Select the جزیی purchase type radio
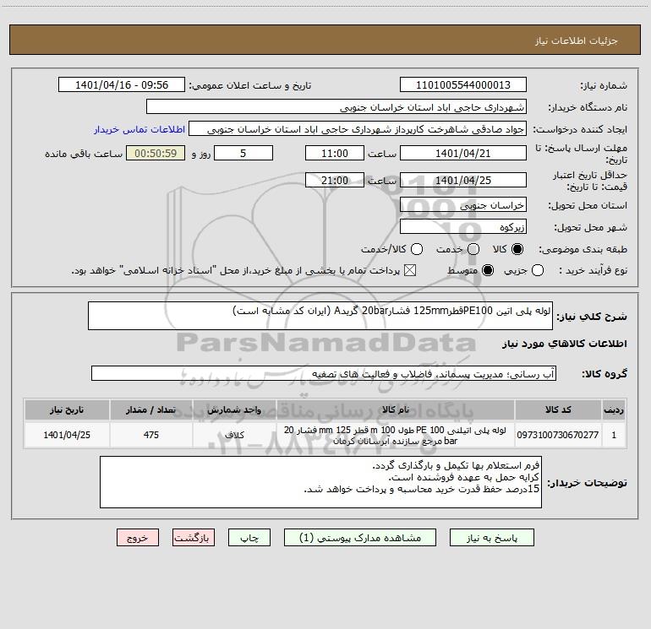The image size is (651, 629). 538,271
